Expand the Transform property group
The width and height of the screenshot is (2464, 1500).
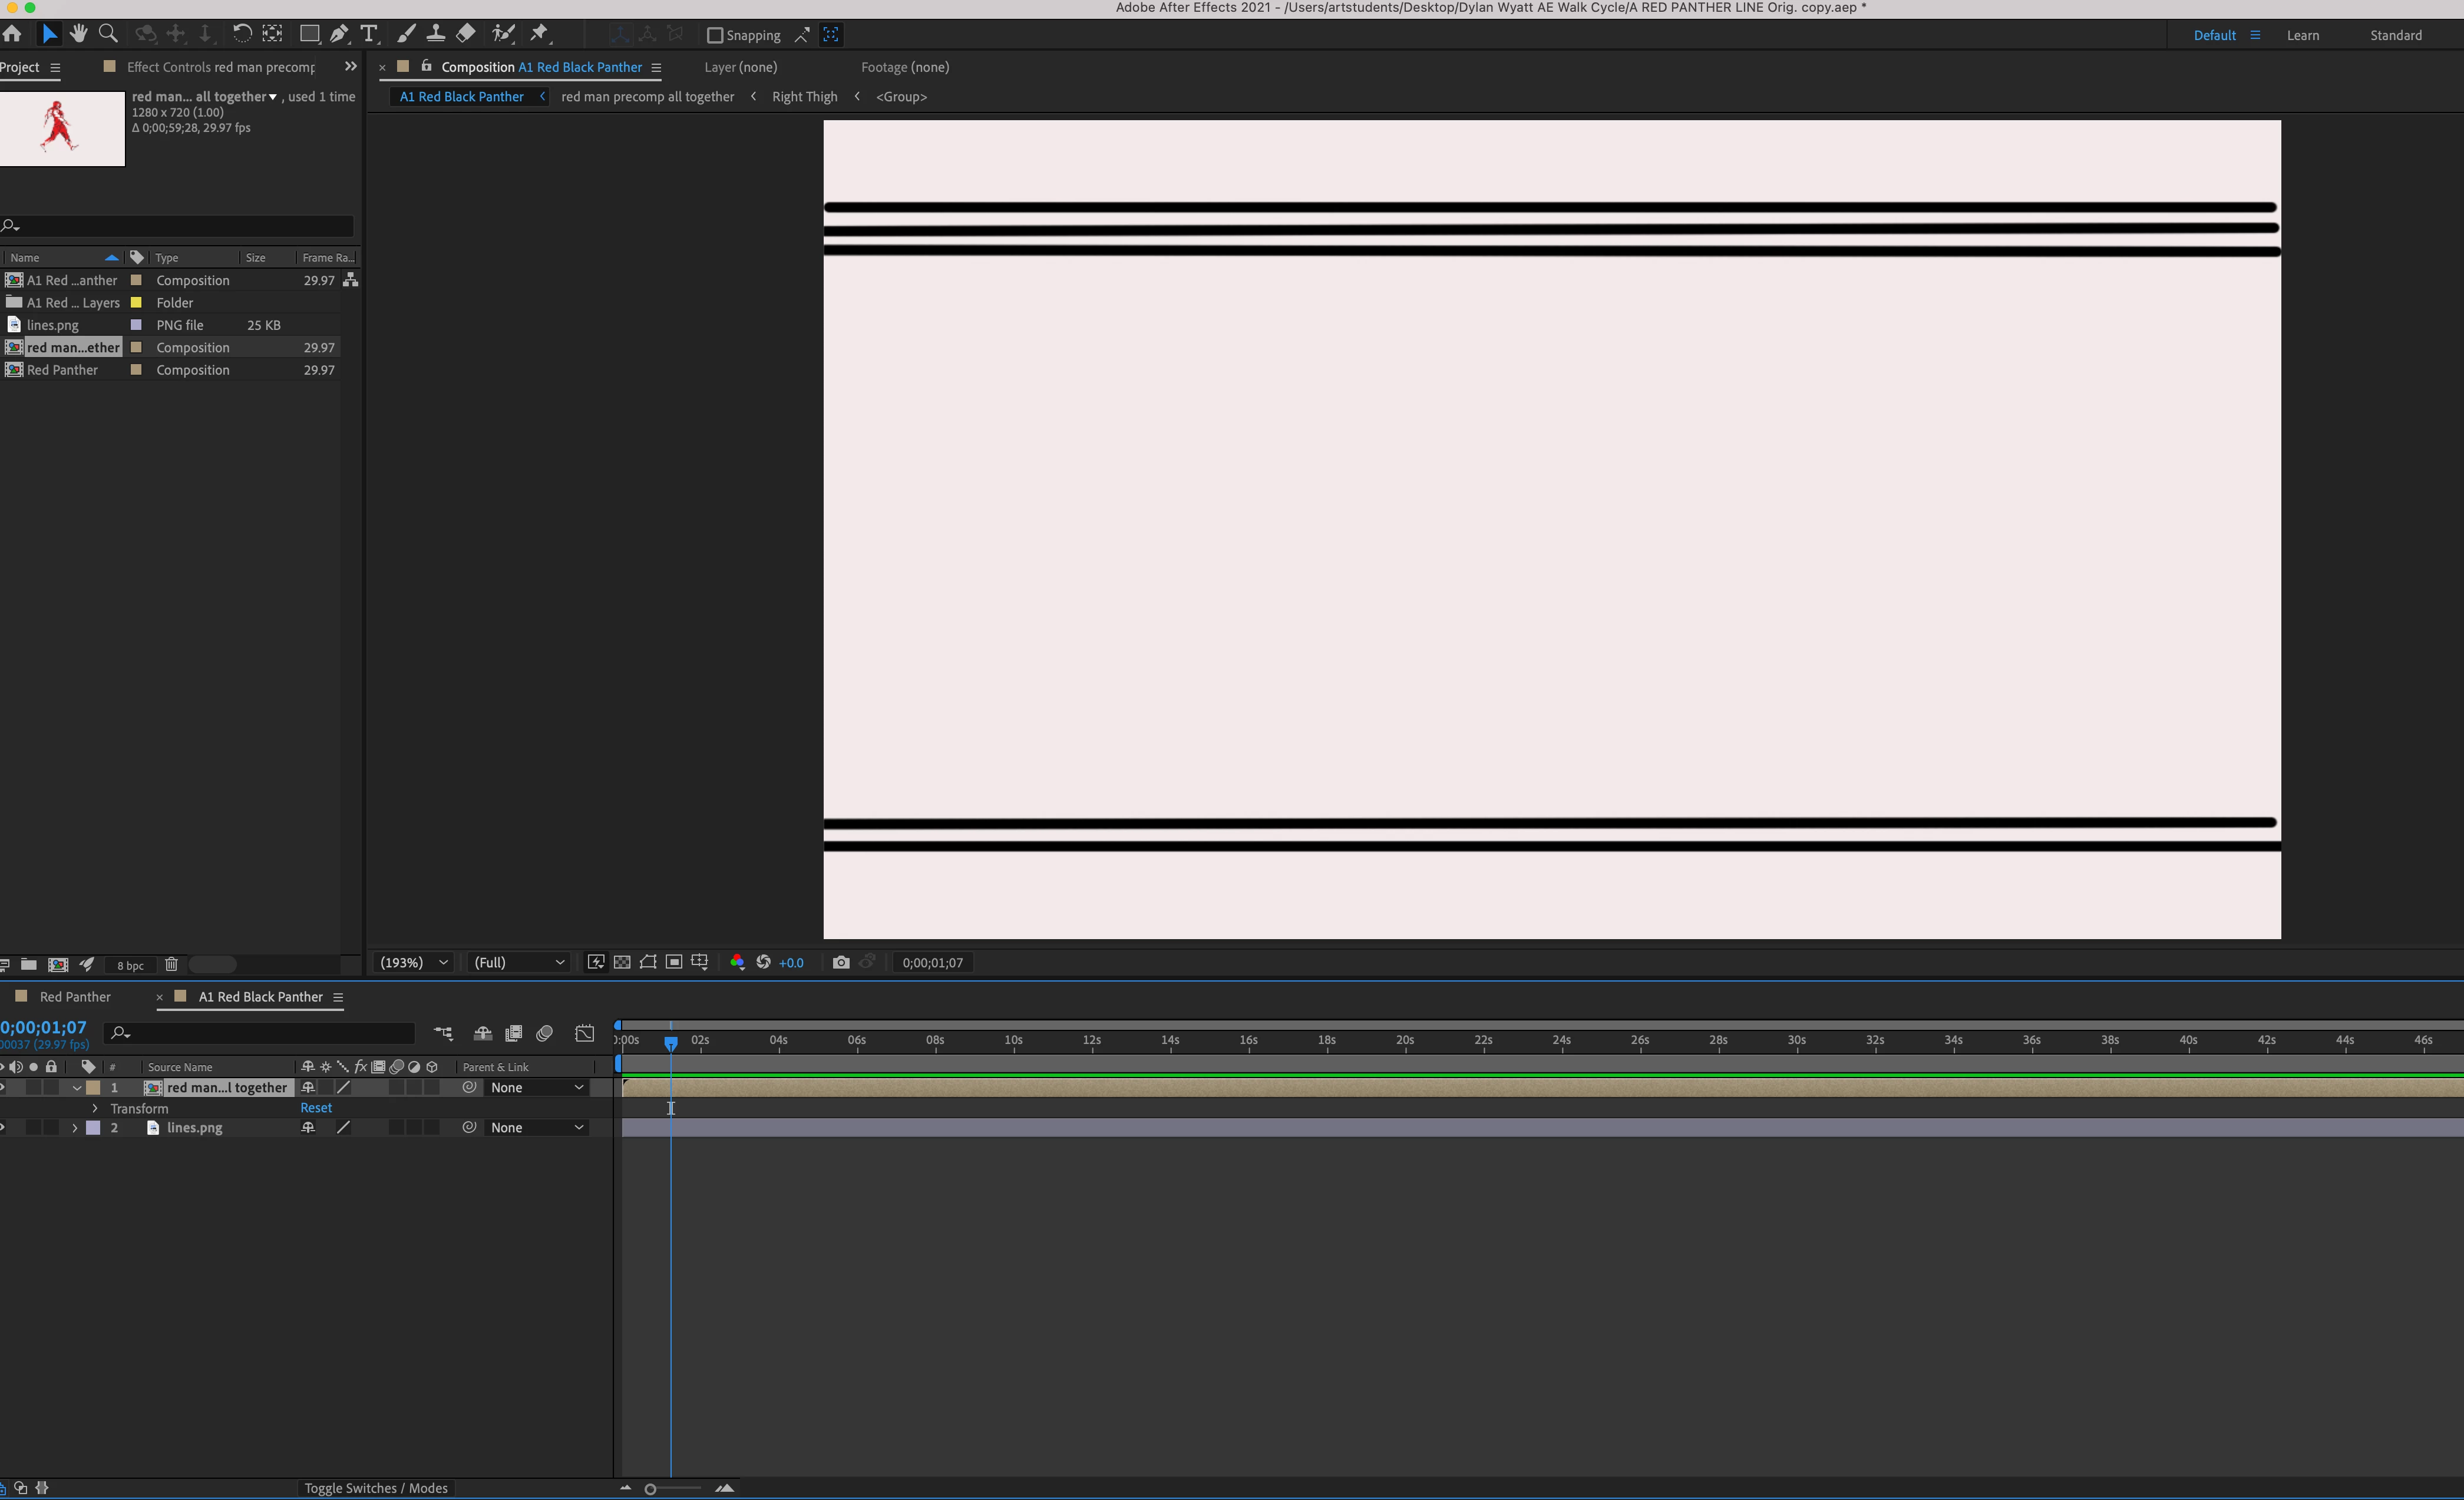(x=95, y=1108)
